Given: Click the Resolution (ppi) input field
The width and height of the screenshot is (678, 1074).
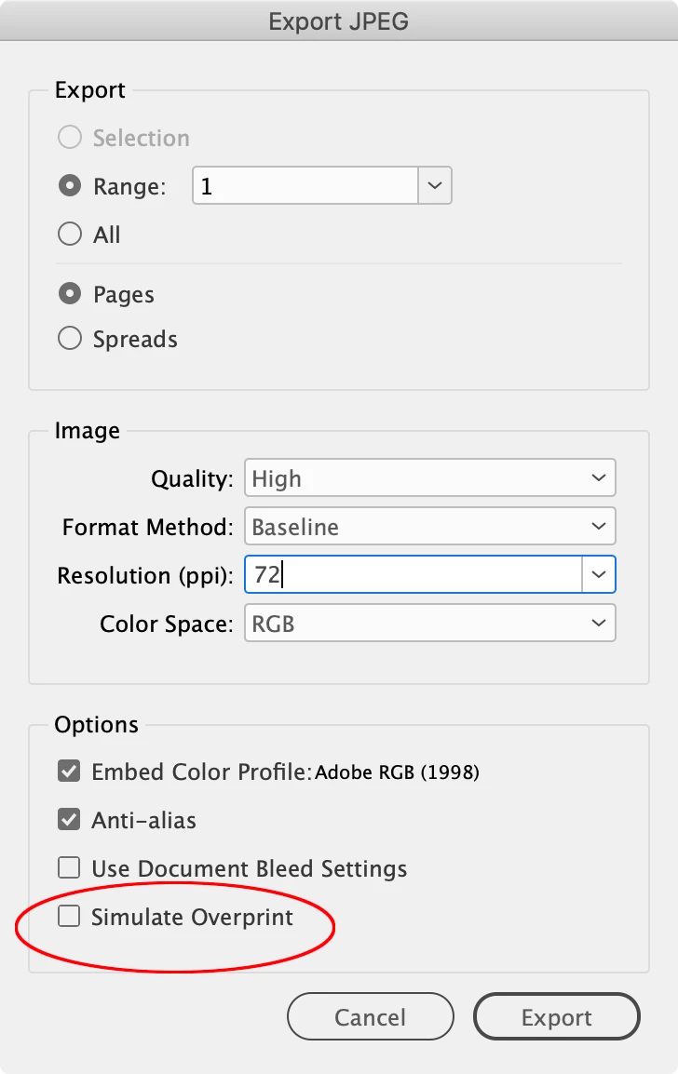Looking at the screenshot, I should pyautogui.click(x=413, y=575).
